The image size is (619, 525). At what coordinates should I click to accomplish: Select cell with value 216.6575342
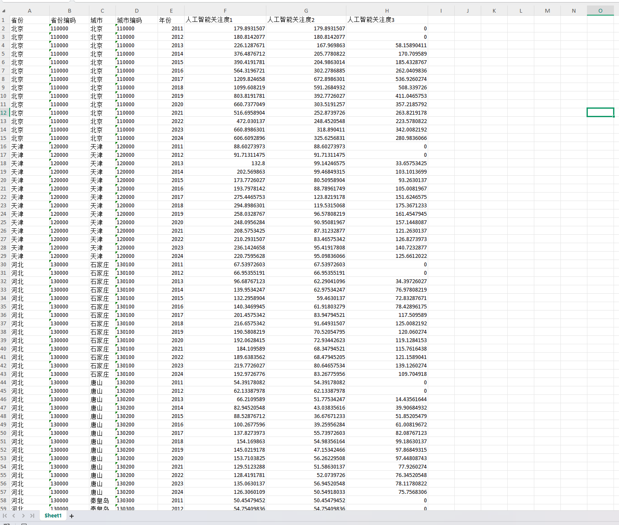coord(225,323)
